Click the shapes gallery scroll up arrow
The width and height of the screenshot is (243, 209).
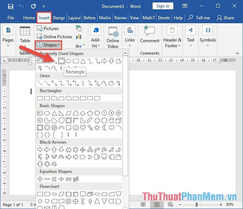coord(125,53)
